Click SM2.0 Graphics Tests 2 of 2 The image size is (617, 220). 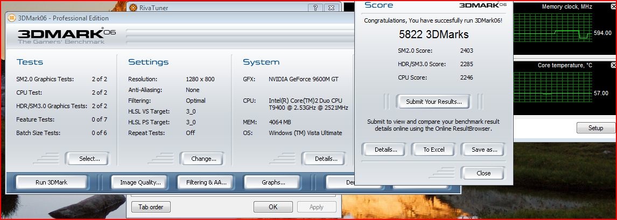coord(99,79)
